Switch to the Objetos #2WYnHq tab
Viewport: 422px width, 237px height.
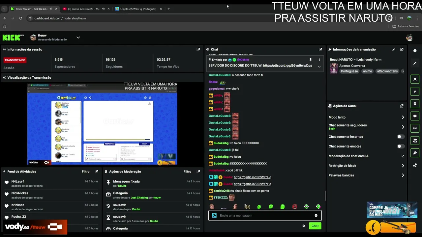[x=138, y=9]
